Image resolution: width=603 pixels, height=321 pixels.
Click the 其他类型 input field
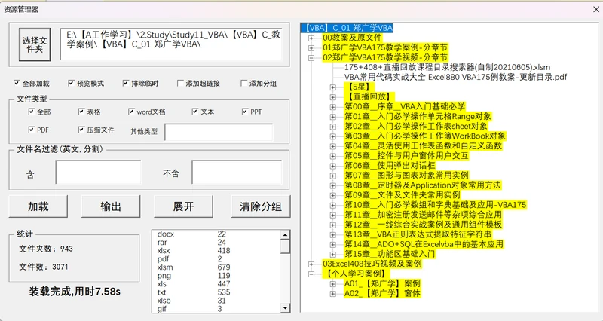219,132
